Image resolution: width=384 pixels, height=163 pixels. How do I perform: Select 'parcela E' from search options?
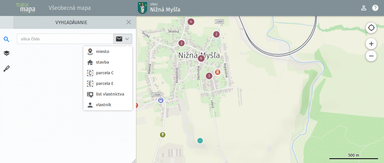coord(105,84)
